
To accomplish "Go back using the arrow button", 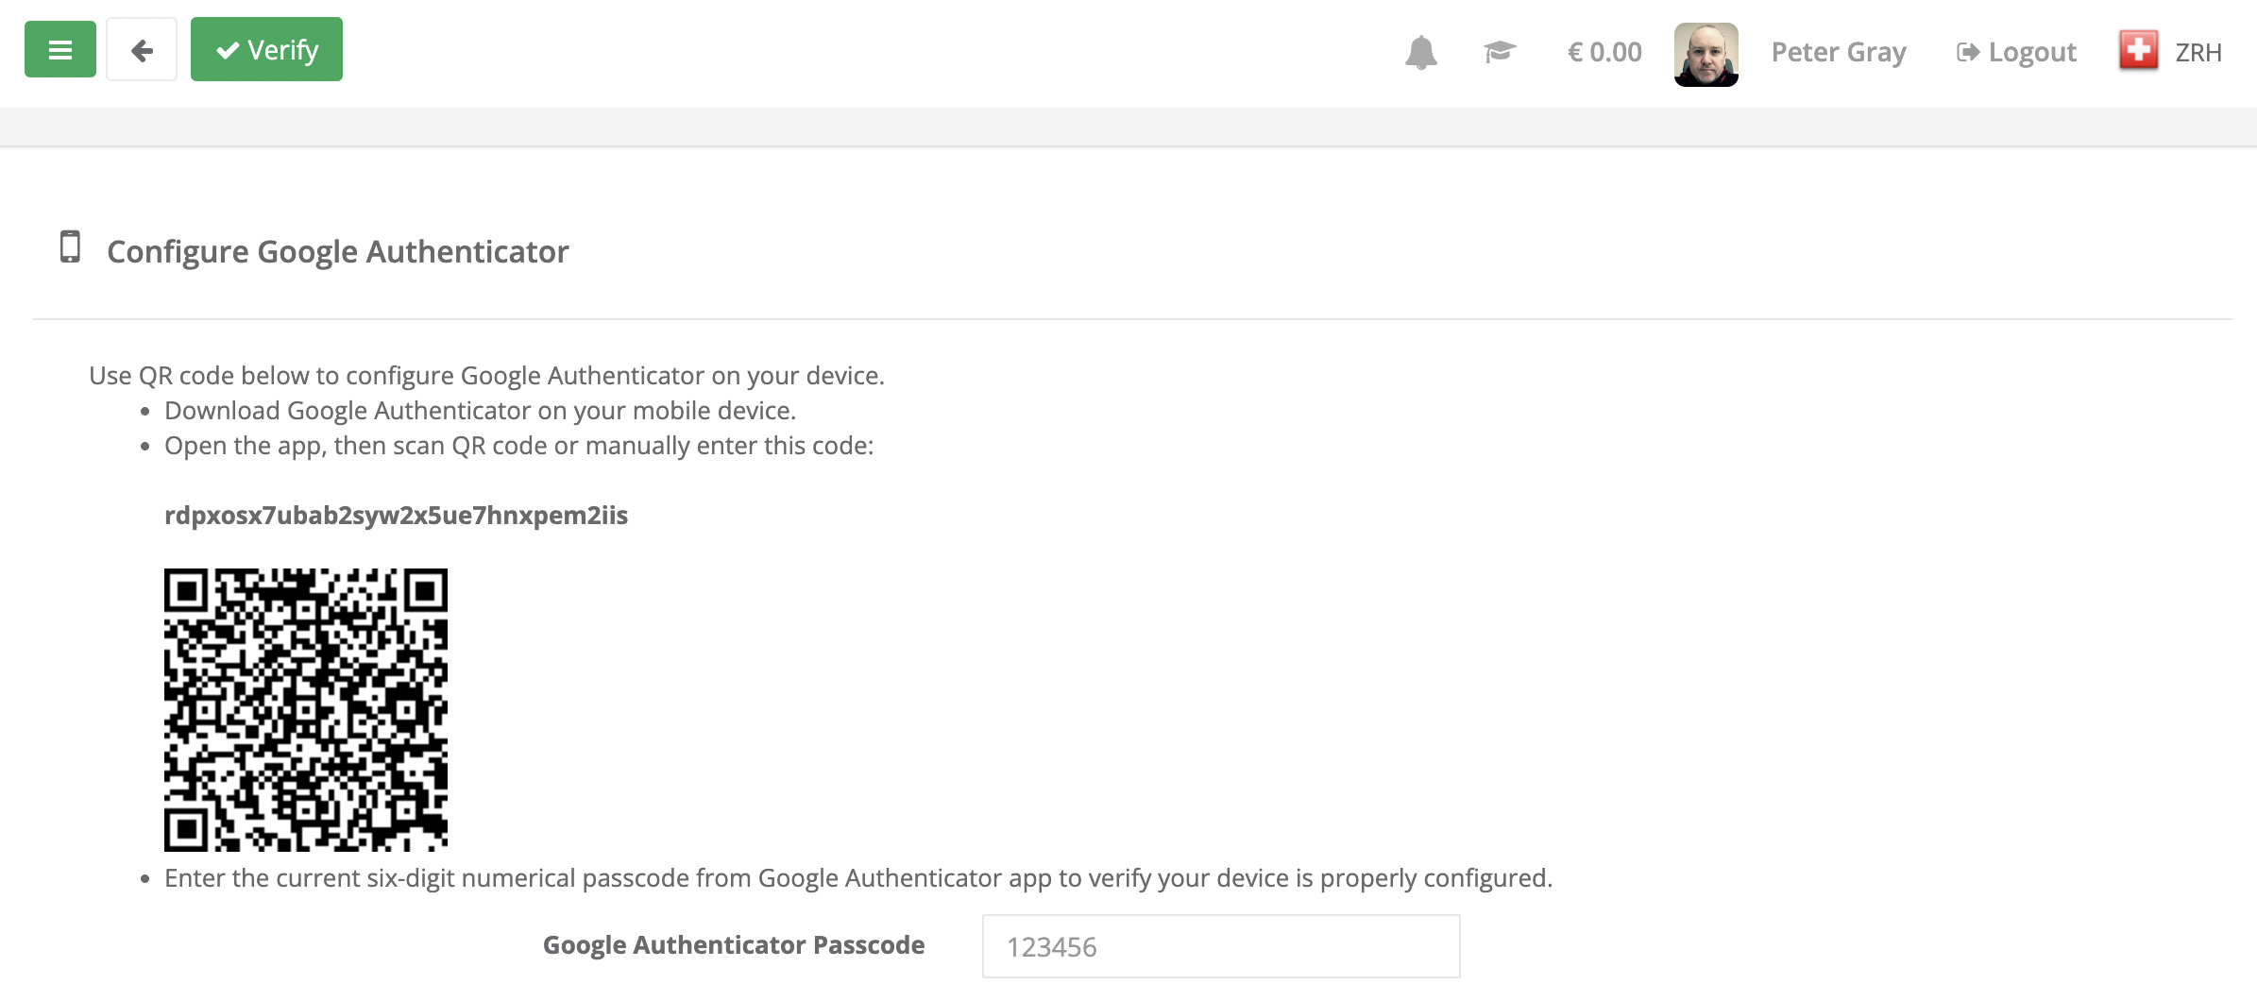I will click(142, 49).
